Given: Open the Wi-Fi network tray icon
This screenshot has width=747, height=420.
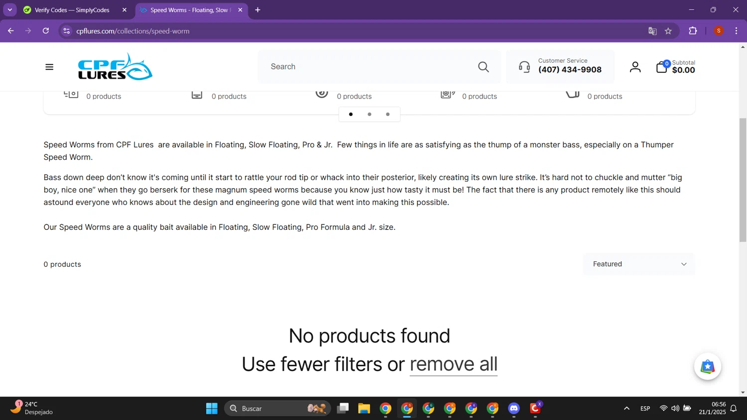Looking at the screenshot, I should tap(663, 409).
